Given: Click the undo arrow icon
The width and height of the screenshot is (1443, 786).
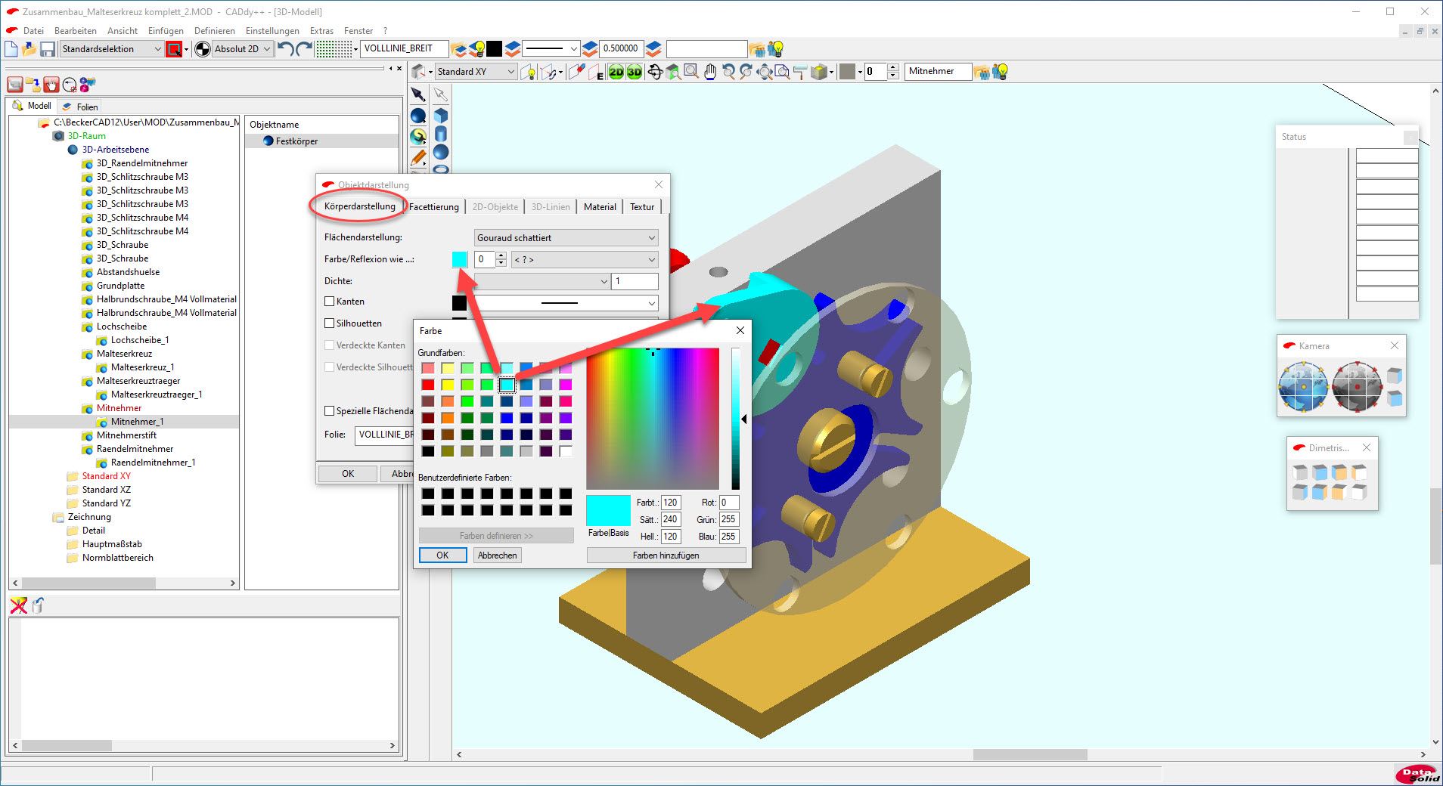Looking at the screenshot, I should click(x=285, y=49).
